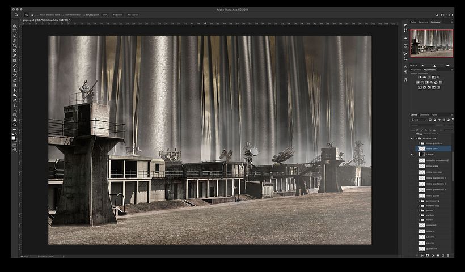Delete layer with the trash icon

tap(448, 256)
